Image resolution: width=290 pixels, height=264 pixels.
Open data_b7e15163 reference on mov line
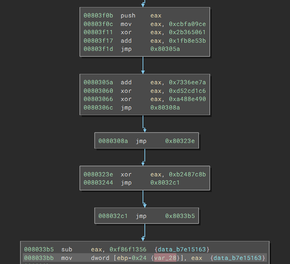pos(238,258)
